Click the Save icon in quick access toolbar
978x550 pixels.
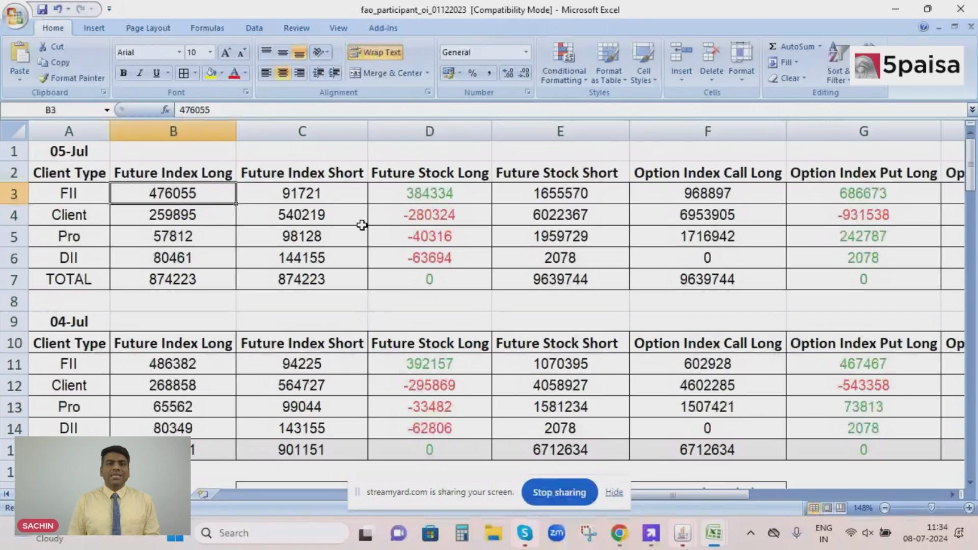tap(42, 9)
